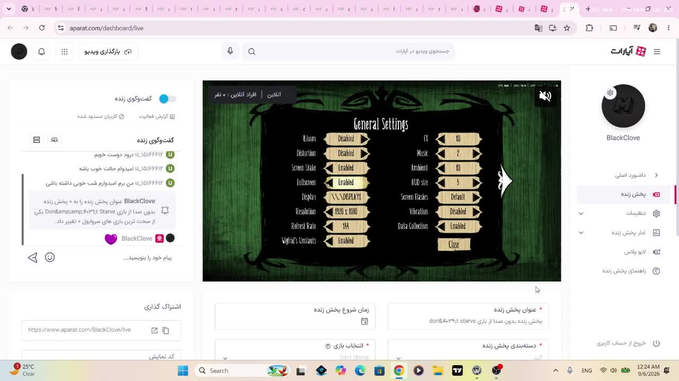Switch chat to list view icon

(37, 140)
